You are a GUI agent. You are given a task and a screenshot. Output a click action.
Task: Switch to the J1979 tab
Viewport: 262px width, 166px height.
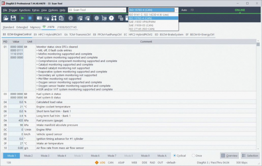[x=51, y=27]
